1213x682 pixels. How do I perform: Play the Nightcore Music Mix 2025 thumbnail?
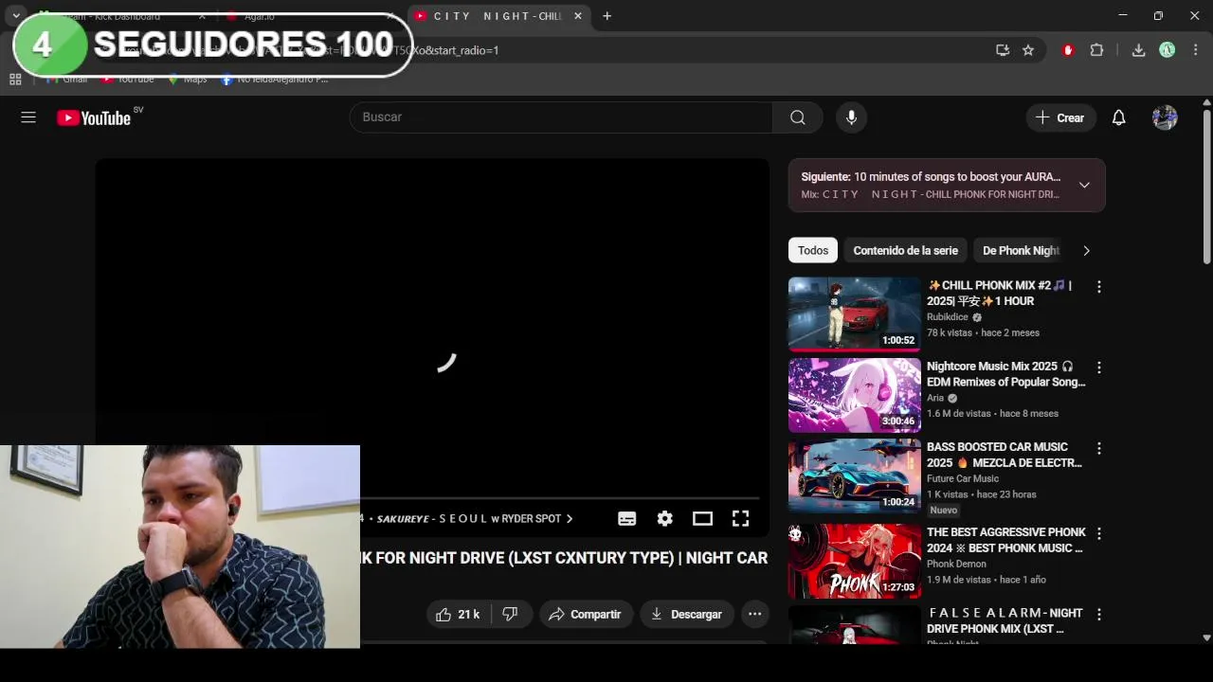[854, 394]
